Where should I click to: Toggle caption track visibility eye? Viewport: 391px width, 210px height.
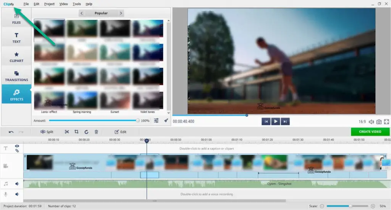[x=17, y=146]
